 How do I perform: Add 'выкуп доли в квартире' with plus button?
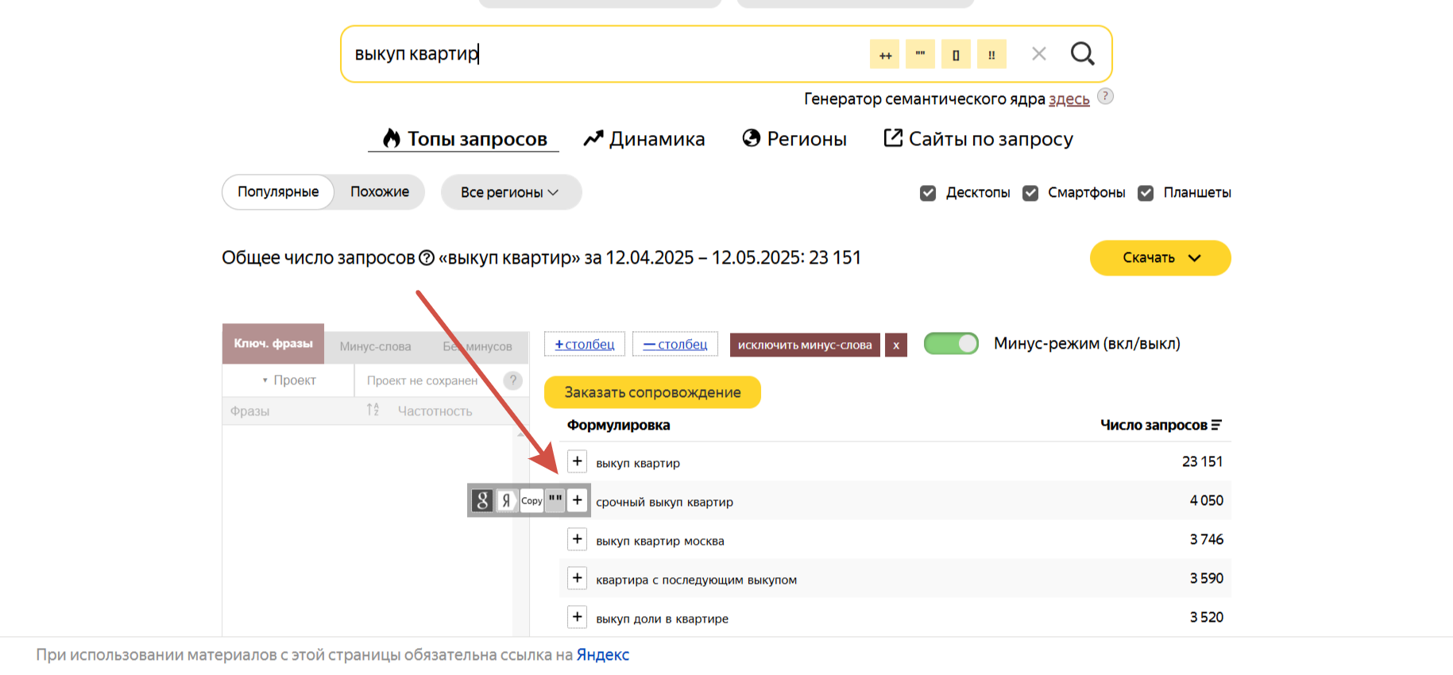click(578, 617)
